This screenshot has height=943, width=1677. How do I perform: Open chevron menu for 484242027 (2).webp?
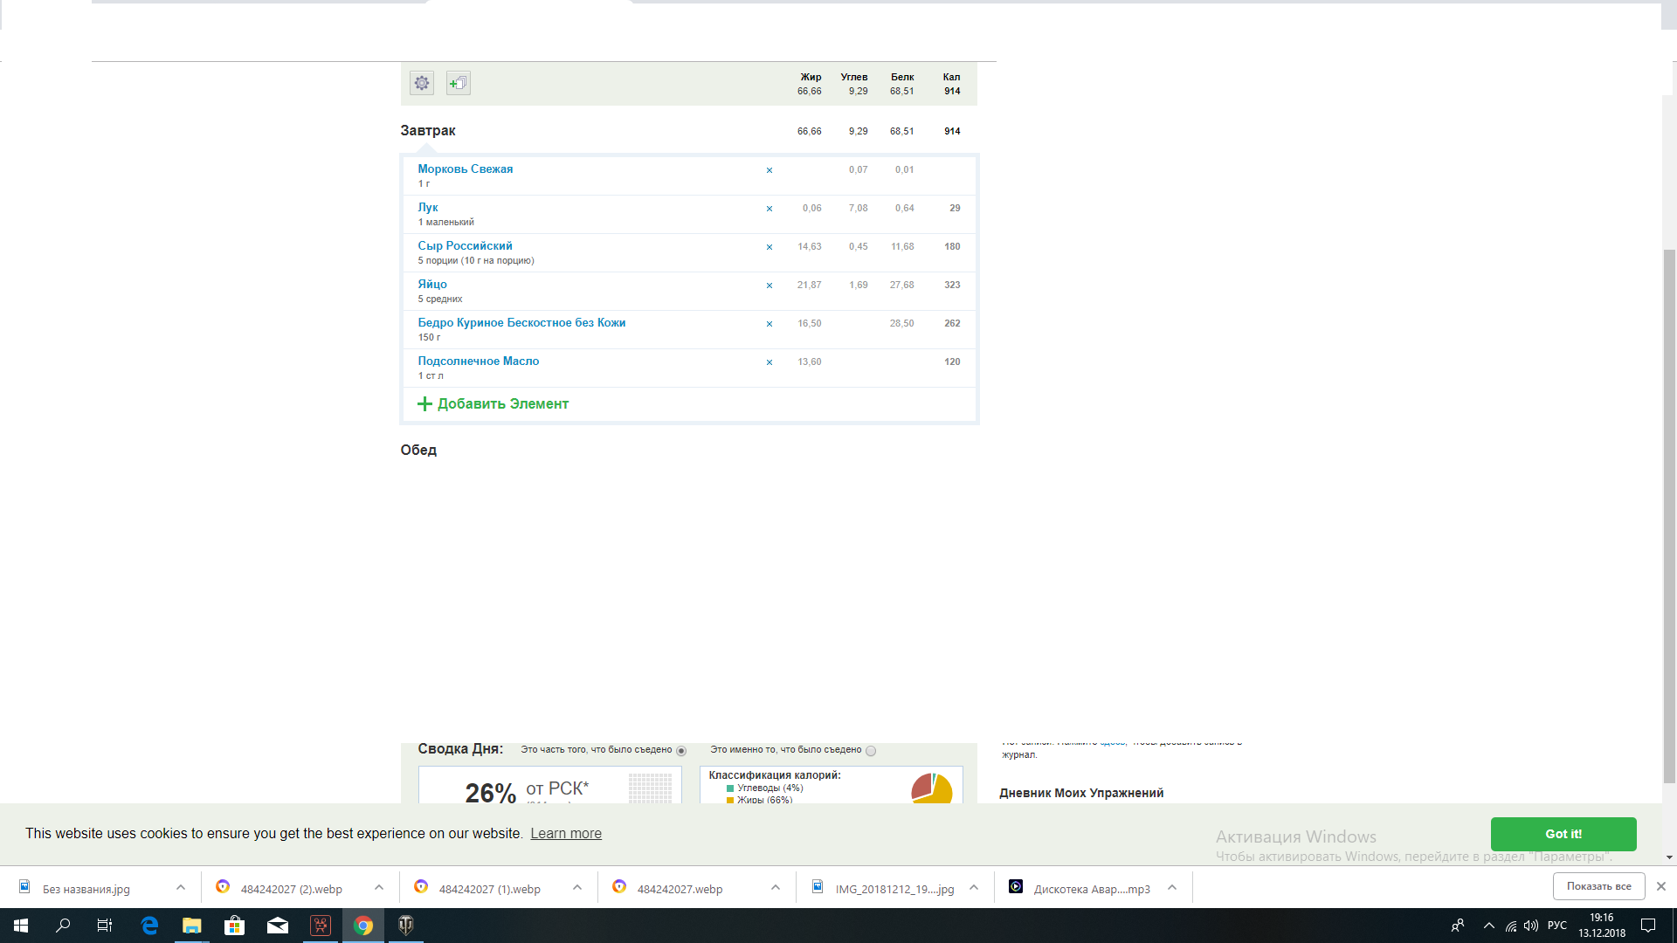click(379, 888)
